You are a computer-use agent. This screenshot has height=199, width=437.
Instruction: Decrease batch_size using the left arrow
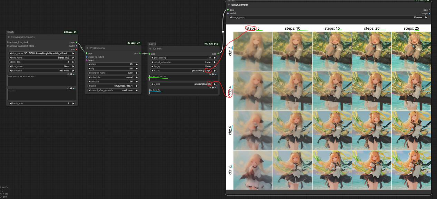pyautogui.click(x=10, y=103)
